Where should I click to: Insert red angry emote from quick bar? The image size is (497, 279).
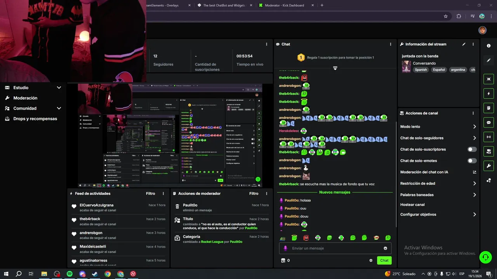(306, 238)
